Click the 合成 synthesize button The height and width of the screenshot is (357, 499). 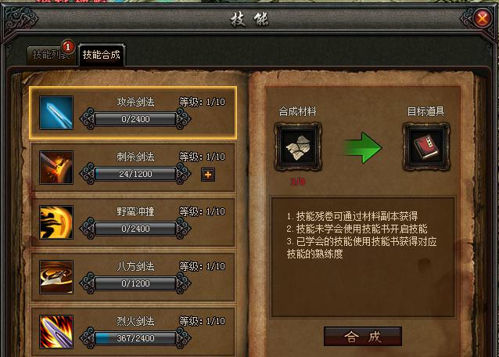click(x=363, y=337)
